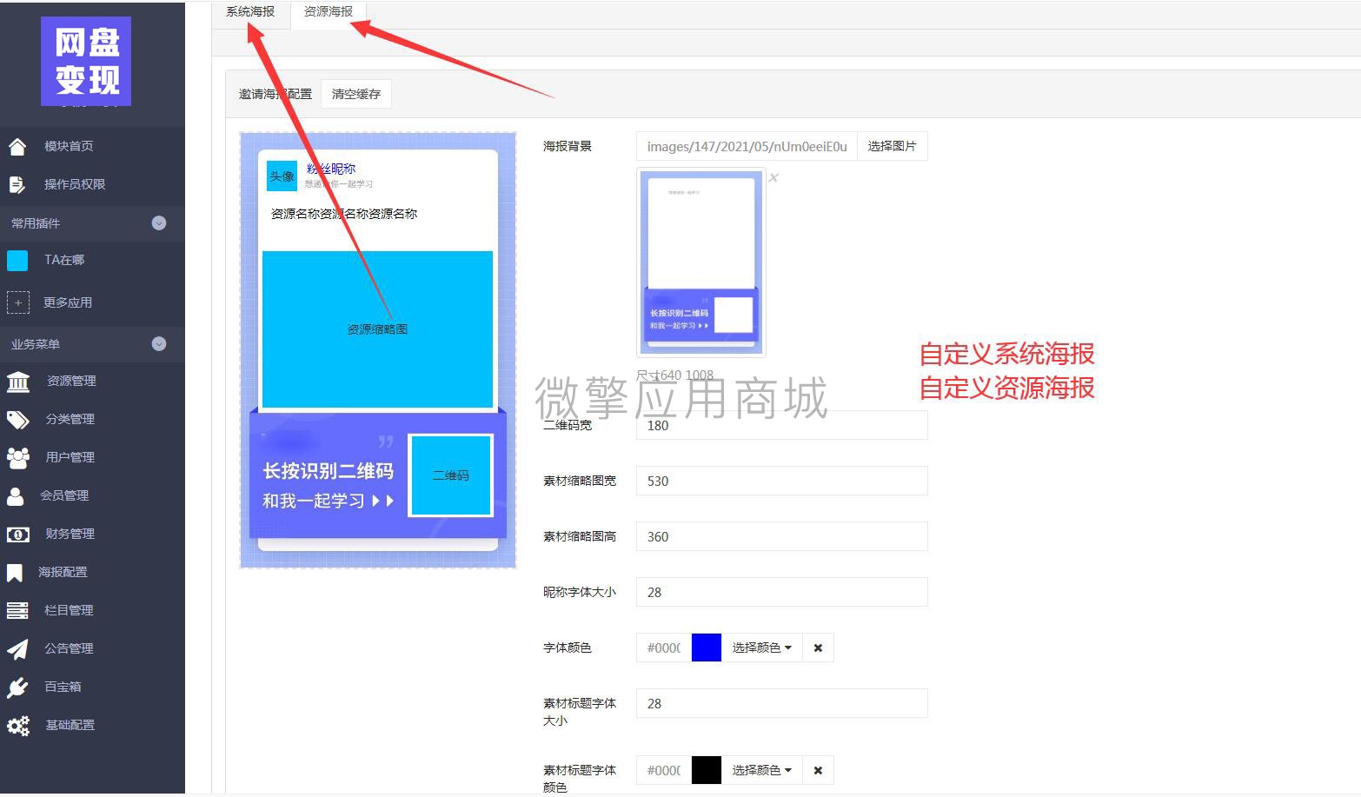Clear the 字体颜色 color value
This screenshot has width=1361, height=797.
(818, 648)
